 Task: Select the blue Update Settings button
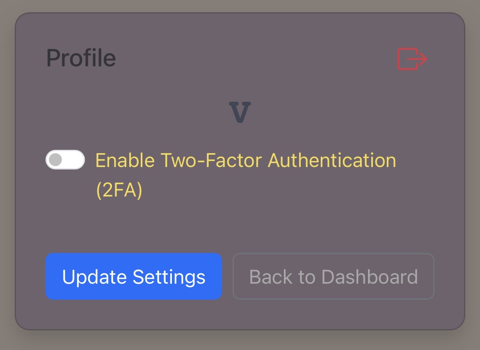coord(133,277)
